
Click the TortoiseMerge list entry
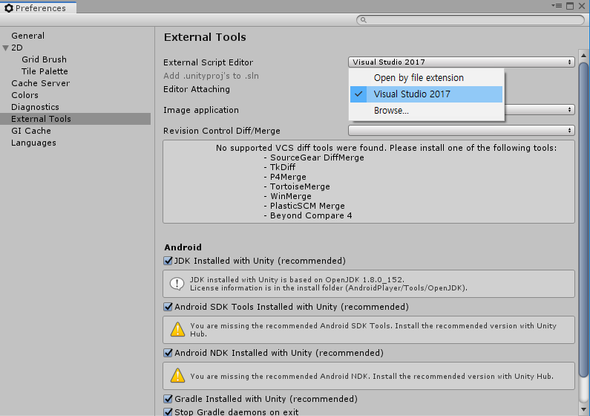point(300,186)
